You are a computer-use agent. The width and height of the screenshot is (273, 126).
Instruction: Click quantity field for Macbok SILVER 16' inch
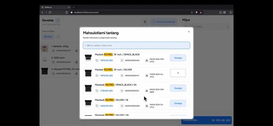pyautogui.click(x=178, y=73)
